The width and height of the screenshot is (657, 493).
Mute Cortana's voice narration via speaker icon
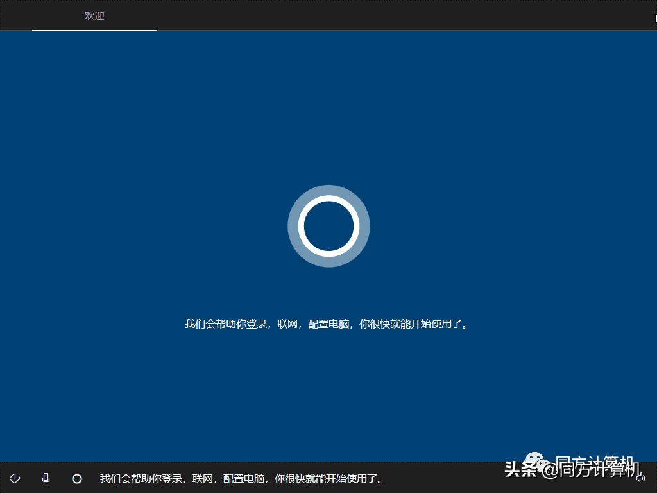point(640,478)
